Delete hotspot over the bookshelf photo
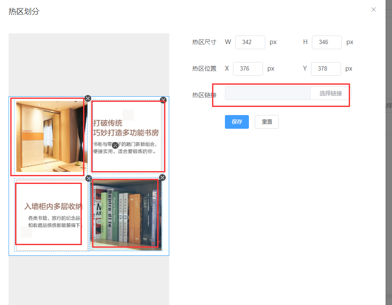The height and width of the screenshot is (305, 392). [x=162, y=178]
